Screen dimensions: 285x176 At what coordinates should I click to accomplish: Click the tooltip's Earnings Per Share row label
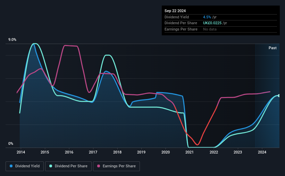coord(181,29)
